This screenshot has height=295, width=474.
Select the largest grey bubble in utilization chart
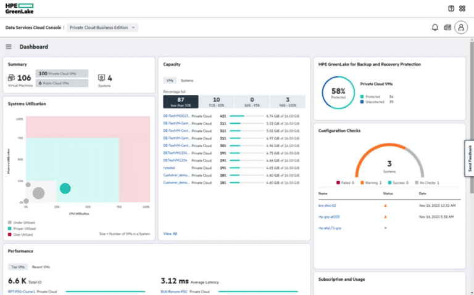coord(38,193)
